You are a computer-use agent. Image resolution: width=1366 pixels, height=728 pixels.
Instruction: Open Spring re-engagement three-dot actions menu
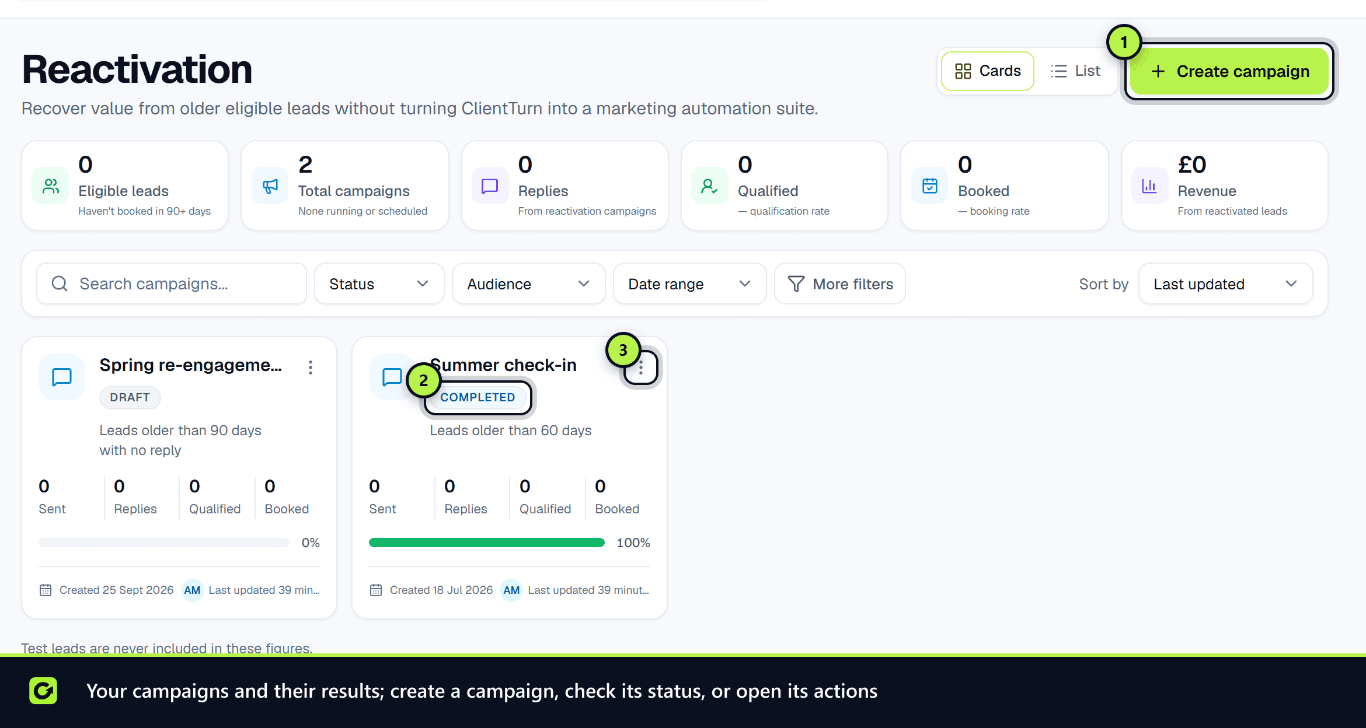(x=311, y=367)
